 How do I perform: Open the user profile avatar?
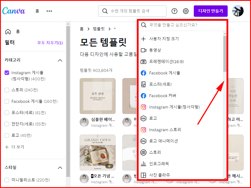(x=238, y=11)
